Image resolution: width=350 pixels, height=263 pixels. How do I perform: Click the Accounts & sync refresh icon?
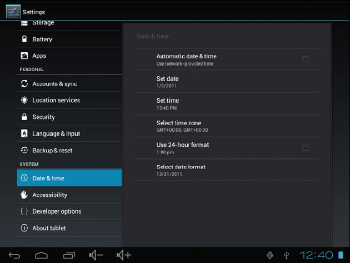[x=24, y=83]
